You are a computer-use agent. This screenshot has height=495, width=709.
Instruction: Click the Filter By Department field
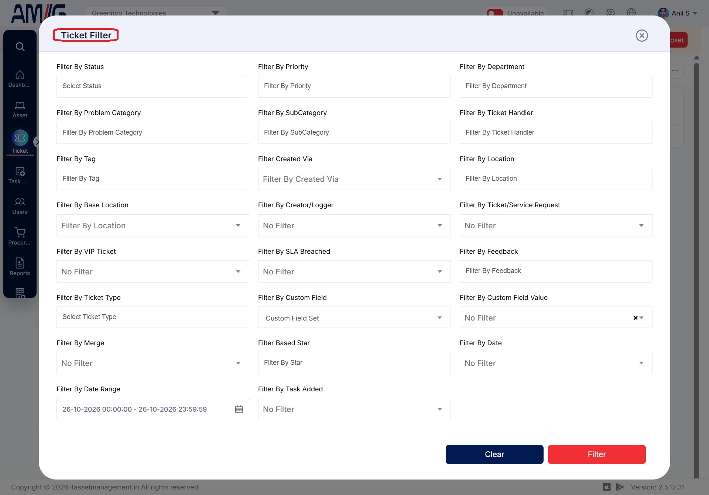(x=556, y=86)
